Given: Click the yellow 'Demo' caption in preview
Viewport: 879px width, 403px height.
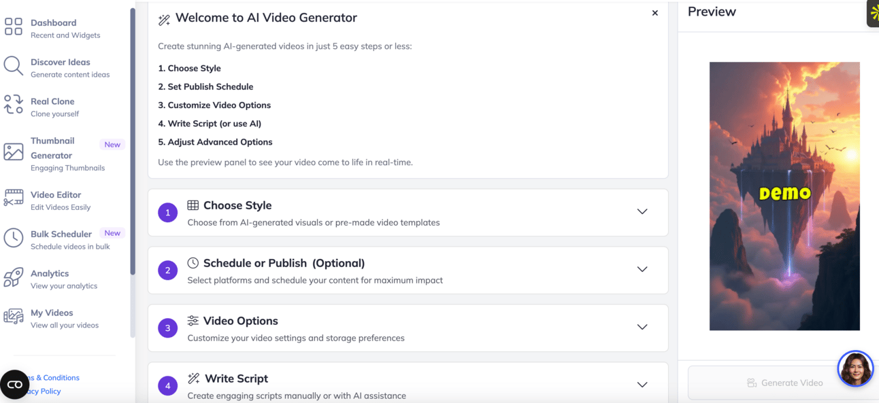Looking at the screenshot, I should (785, 193).
